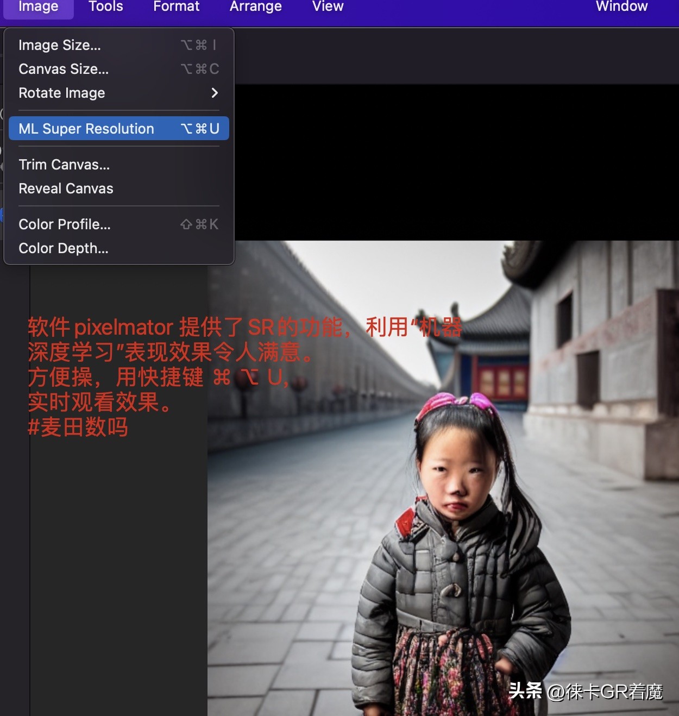Open the Canvas Size dialog
This screenshot has width=679, height=716.
[63, 69]
